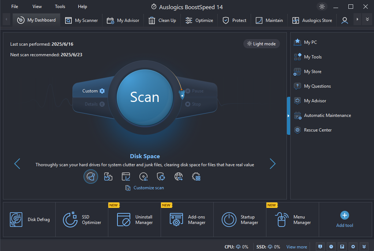This screenshot has width=374, height=251.
Task: Show scan Details
Action: point(94,104)
